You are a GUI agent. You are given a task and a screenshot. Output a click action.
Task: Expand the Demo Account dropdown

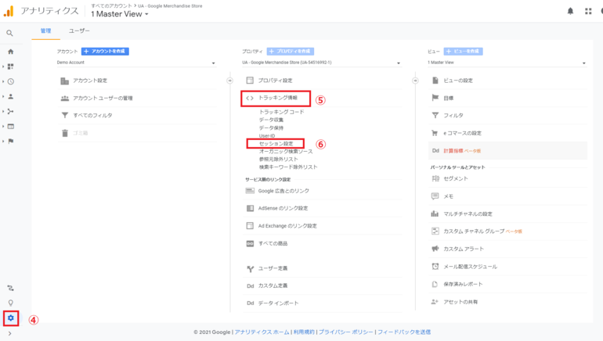pyautogui.click(x=136, y=63)
